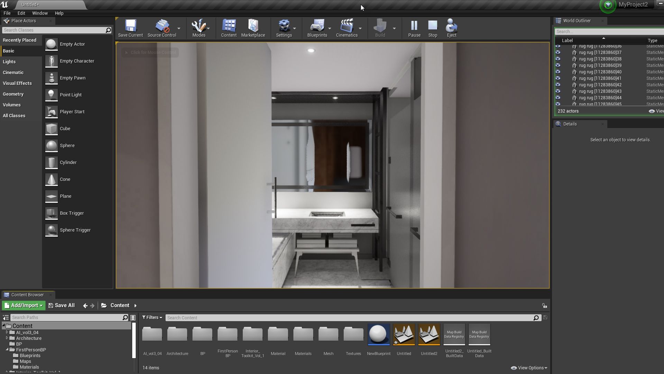Open the Window menu

pos(40,13)
